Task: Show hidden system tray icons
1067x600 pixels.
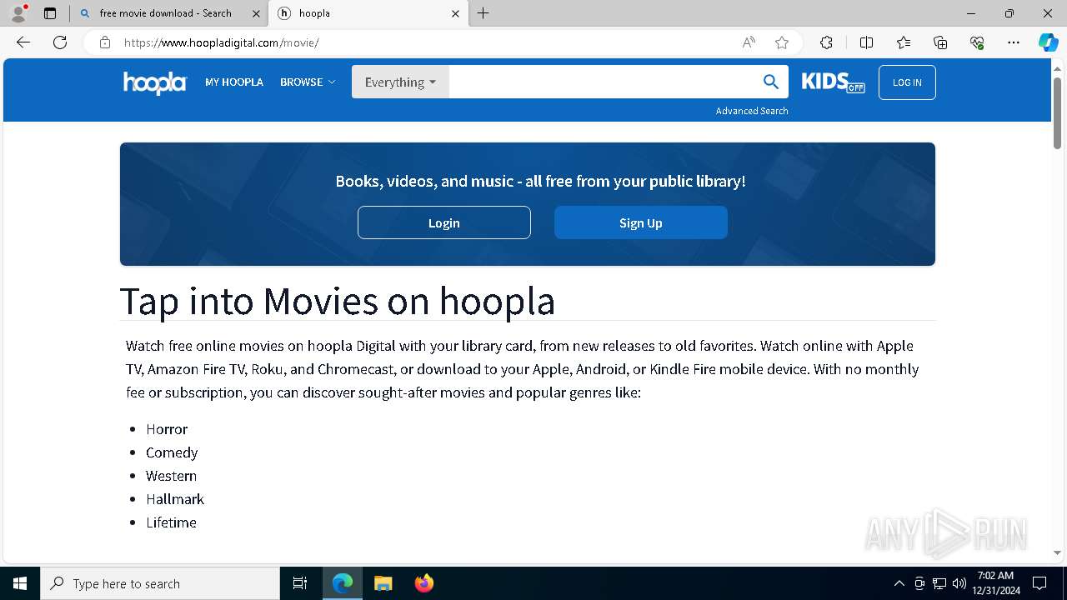Action: [899, 583]
